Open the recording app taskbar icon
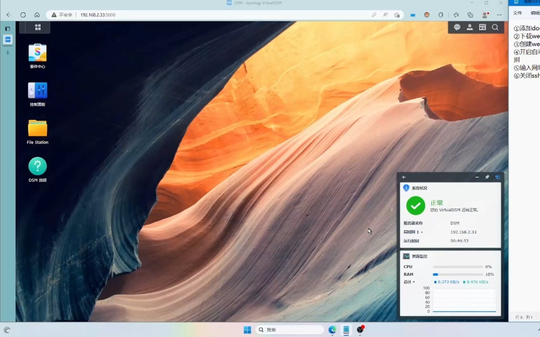Screen dimensions: 540x337 point(360,330)
